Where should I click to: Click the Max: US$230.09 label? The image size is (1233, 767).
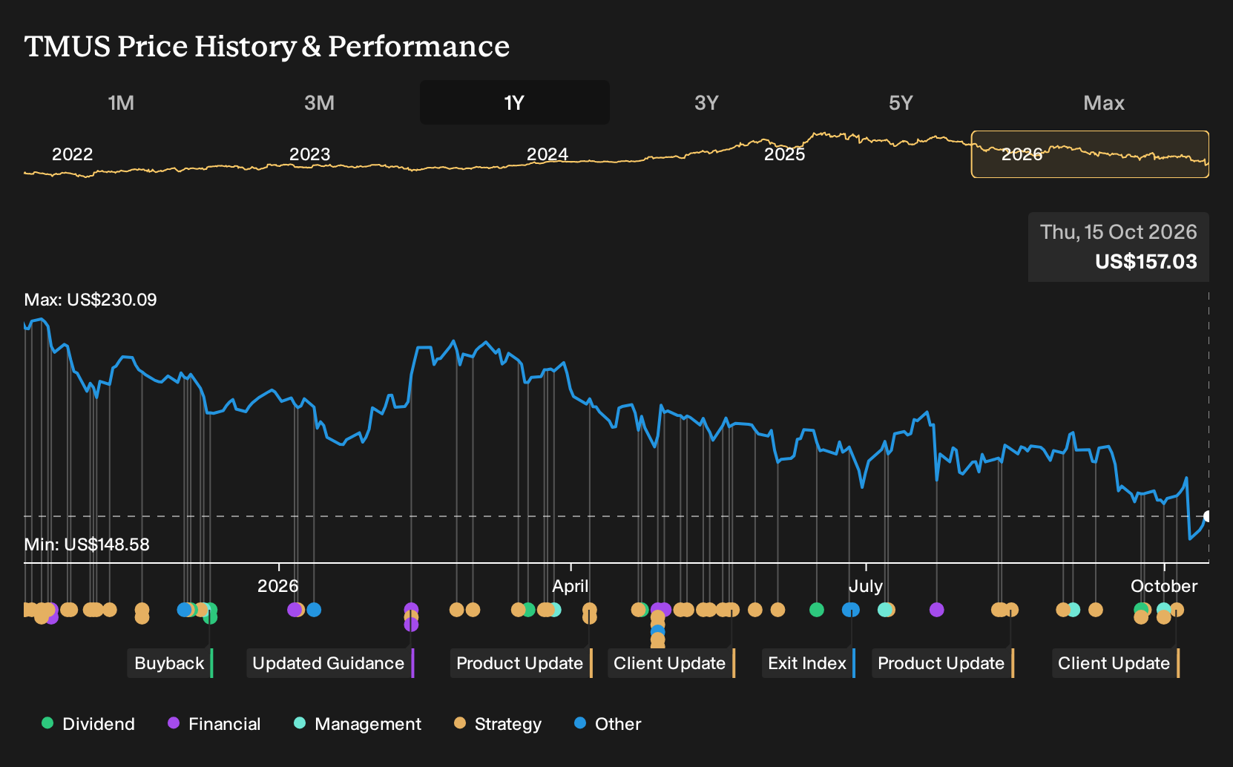point(91,300)
